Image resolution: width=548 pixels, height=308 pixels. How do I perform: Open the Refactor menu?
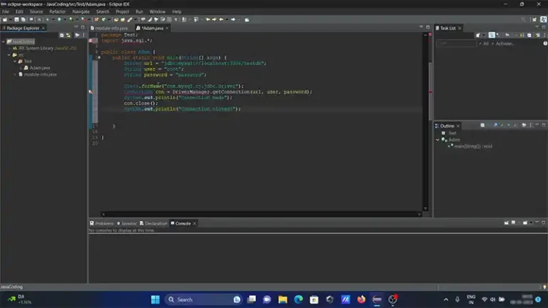(57, 11)
